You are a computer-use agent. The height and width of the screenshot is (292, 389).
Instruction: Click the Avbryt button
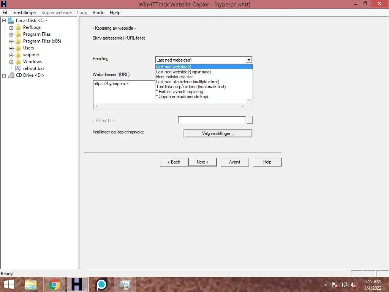(235, 162)
